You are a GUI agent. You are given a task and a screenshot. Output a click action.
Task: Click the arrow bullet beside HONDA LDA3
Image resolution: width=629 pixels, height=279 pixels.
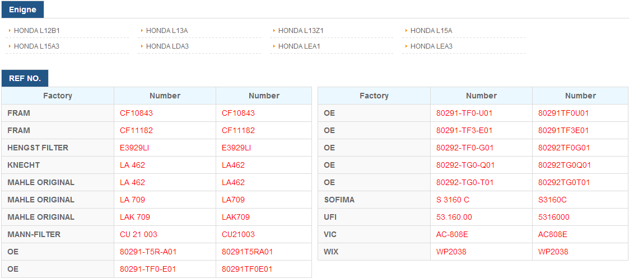(x=142, y=46)
